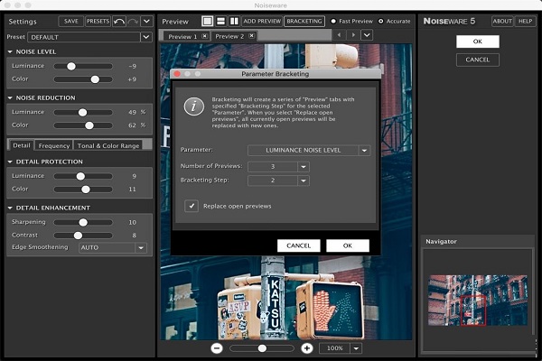Switch to Tonal & Color Range tab
This screenshot has height=361, width=542.
pos(108,146)
